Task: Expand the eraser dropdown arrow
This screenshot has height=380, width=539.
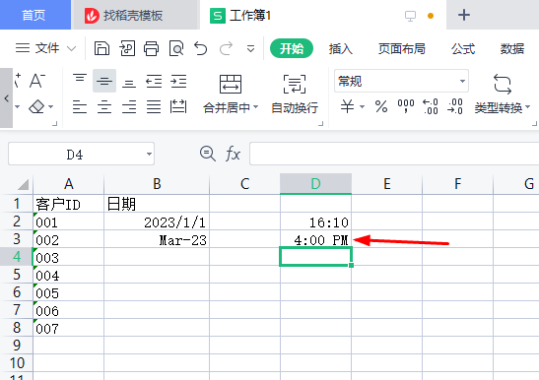Action: [51, 107]
